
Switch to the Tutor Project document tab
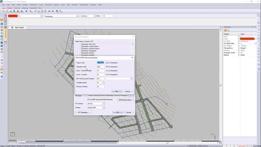click(19, 27)
